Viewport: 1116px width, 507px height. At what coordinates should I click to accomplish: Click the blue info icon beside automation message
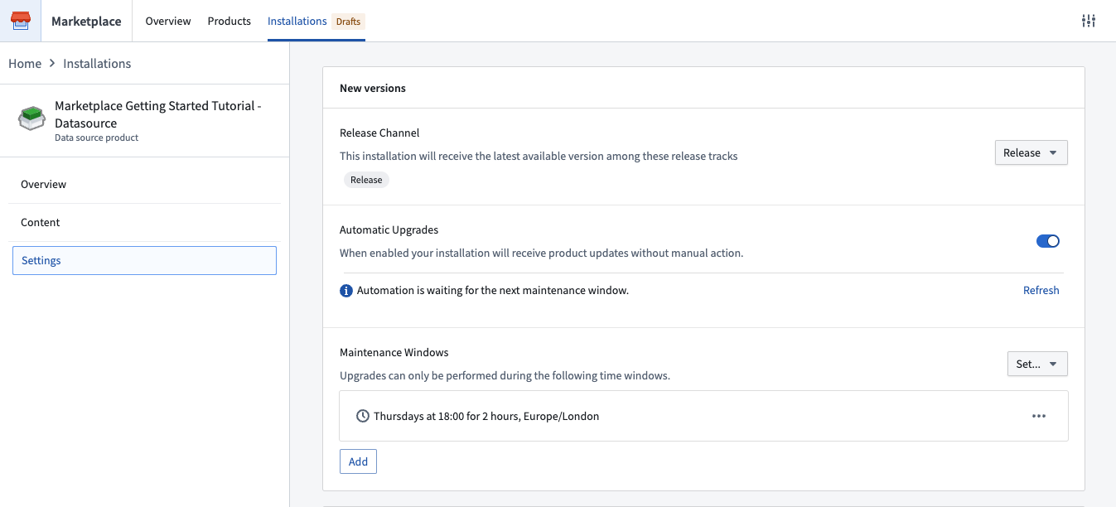pos(346,291)
